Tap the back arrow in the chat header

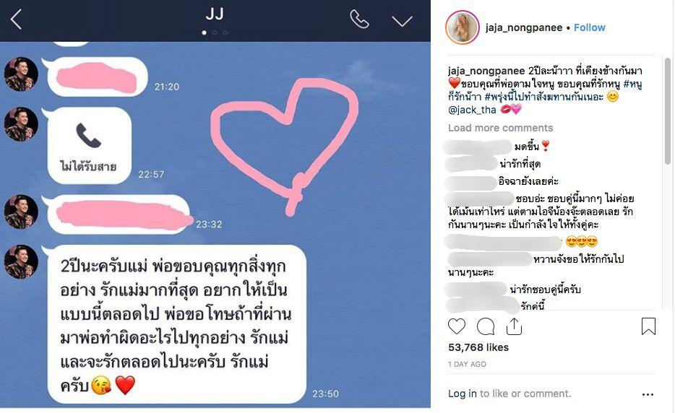(x=16, y=19)
